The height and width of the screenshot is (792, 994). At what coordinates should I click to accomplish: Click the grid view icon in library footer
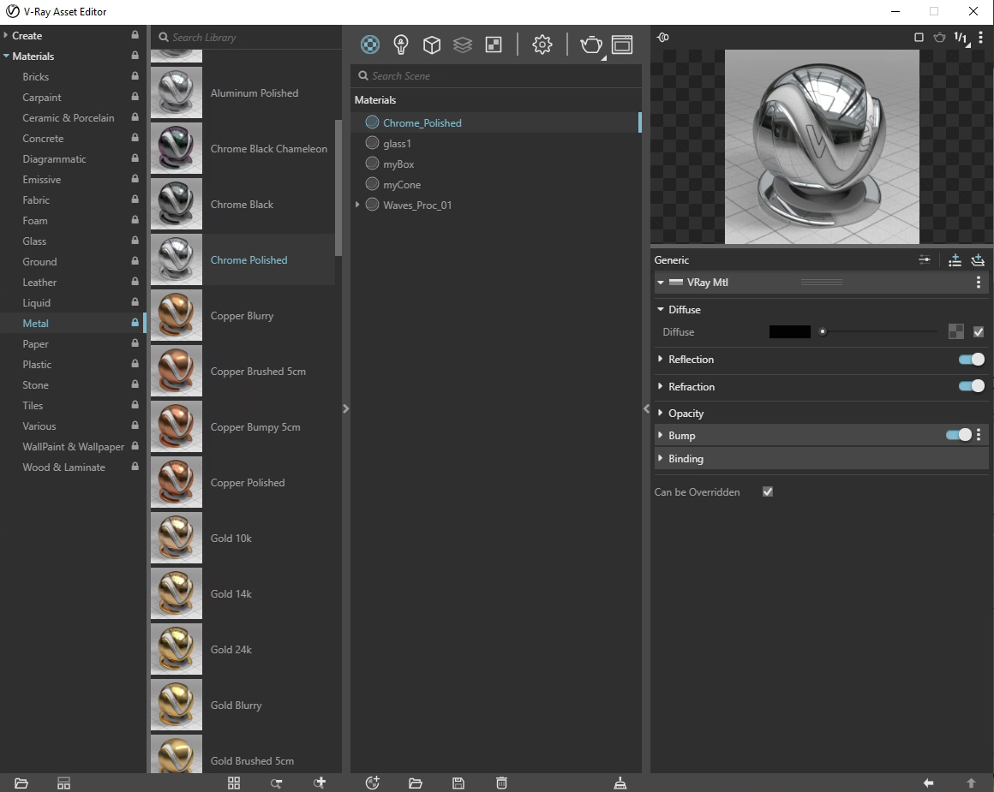click(x=234, y=783)
